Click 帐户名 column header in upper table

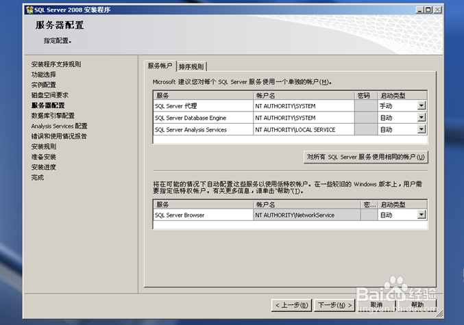(304, 95)
